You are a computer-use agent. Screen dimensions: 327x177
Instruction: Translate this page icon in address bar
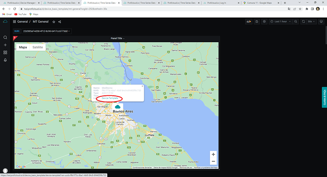(x=289, y=9)
